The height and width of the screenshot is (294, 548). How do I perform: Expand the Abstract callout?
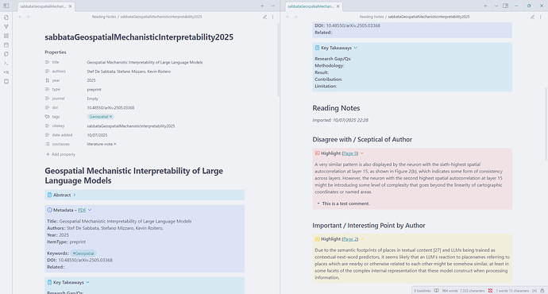click(x=75, y=195)
